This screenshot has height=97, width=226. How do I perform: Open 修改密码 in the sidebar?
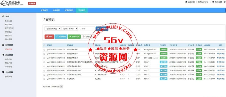pos(9,32)
